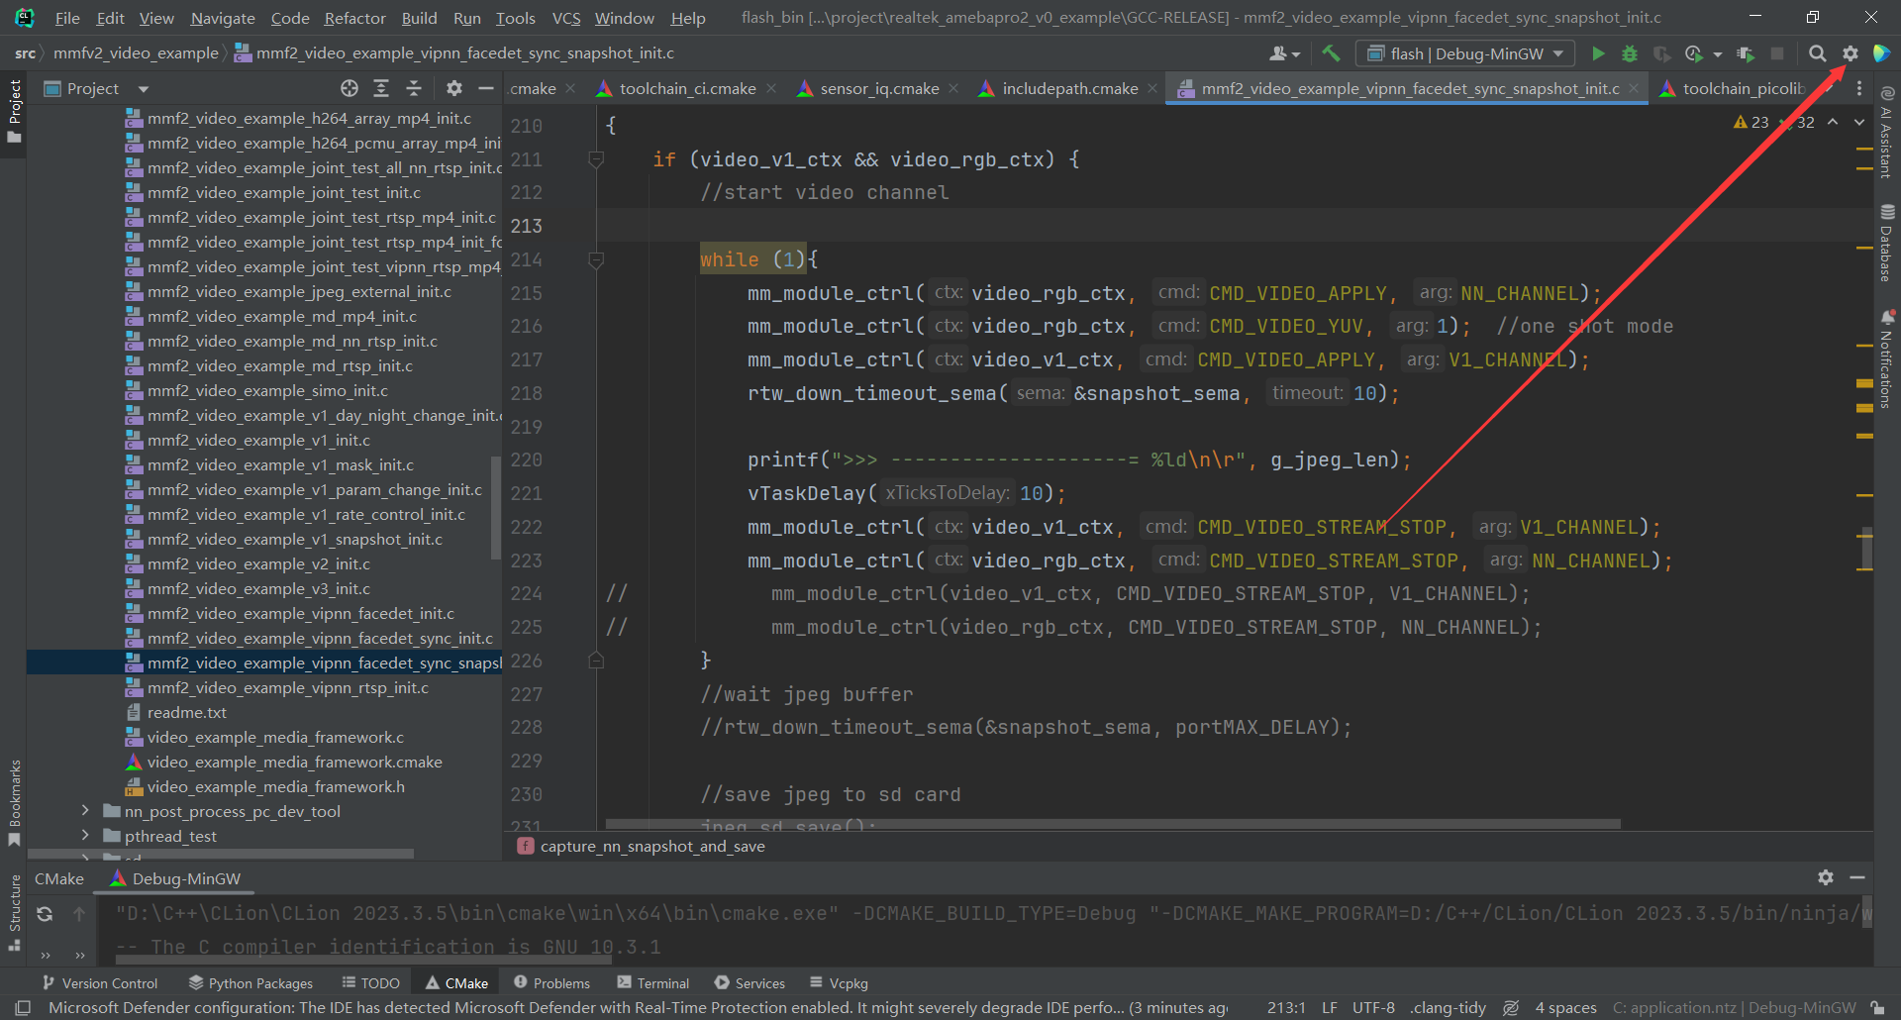Open Python Packages tool window
Image resolution: width=1901 pixels, height=1020 pixels.
pos(250,982)
